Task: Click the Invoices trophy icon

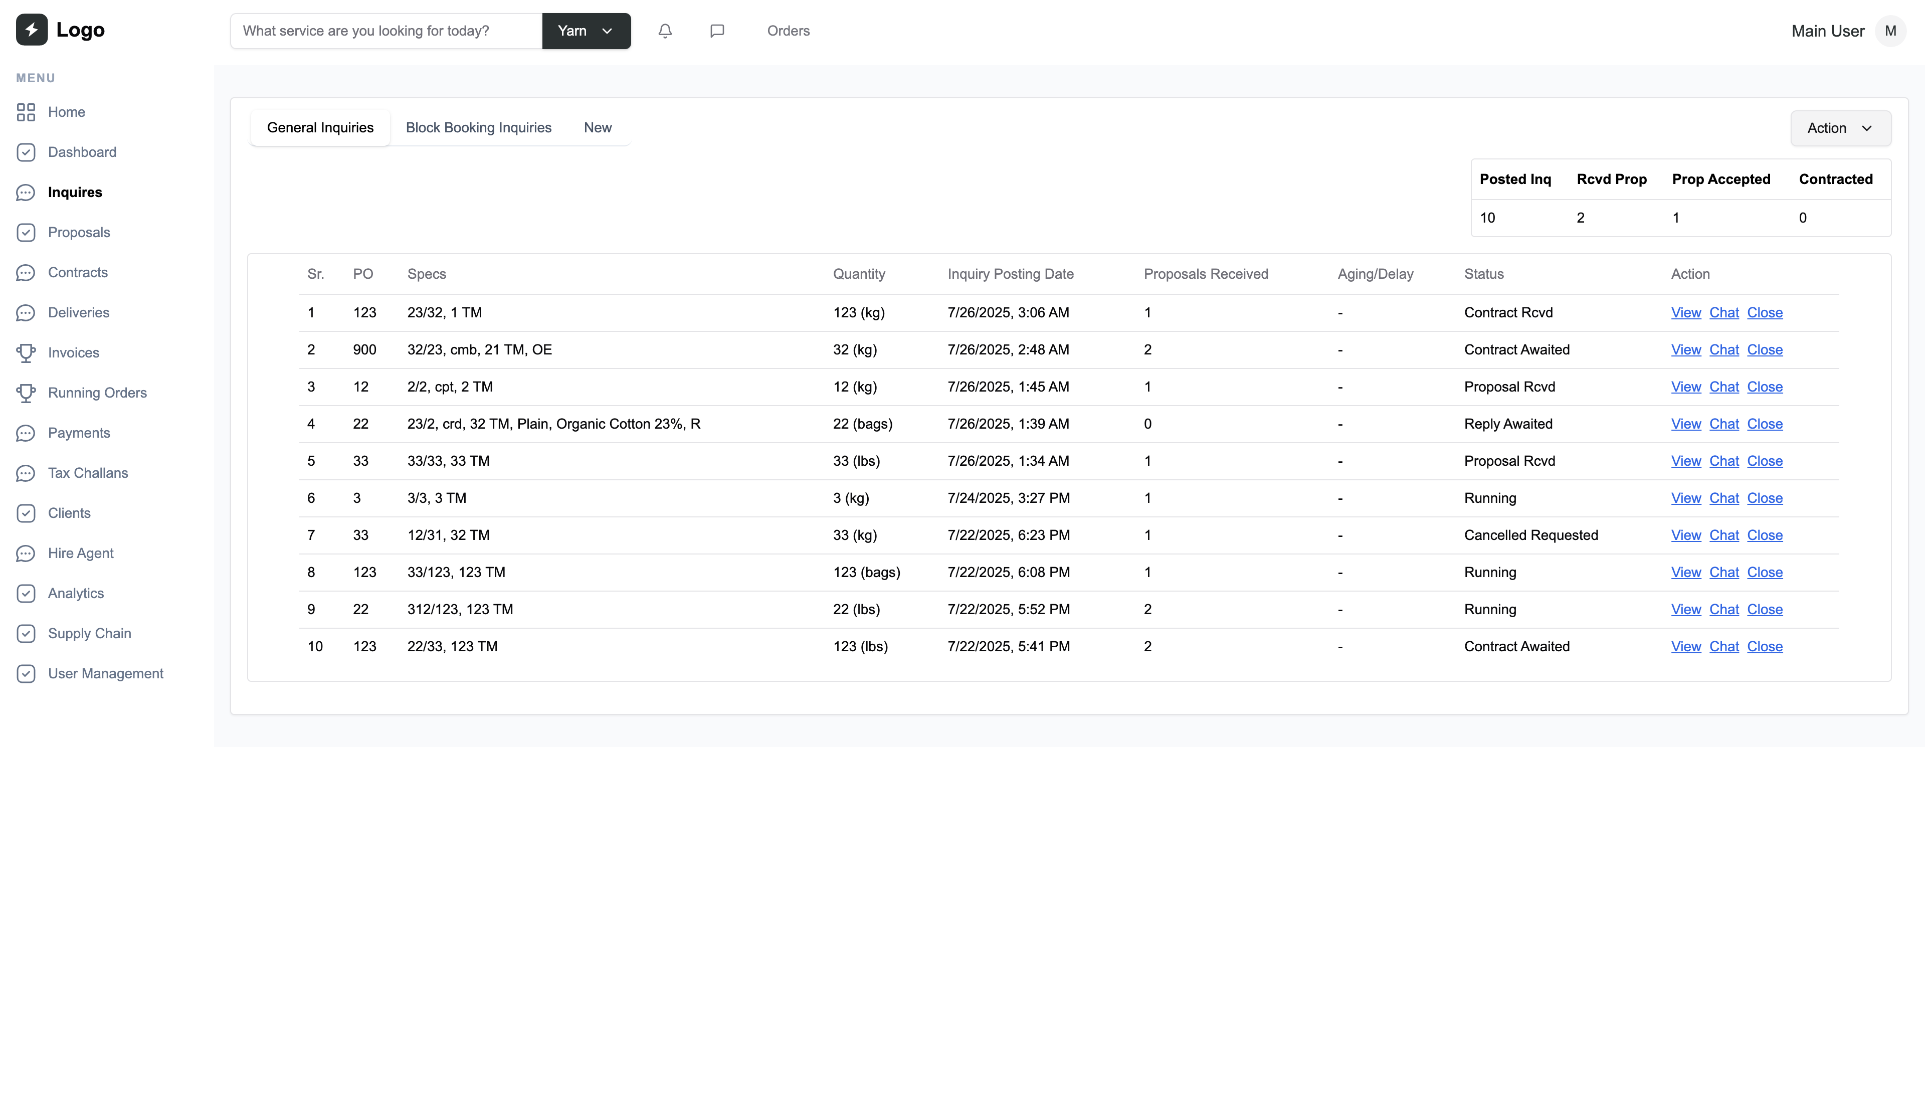Action: coord(26,353)
